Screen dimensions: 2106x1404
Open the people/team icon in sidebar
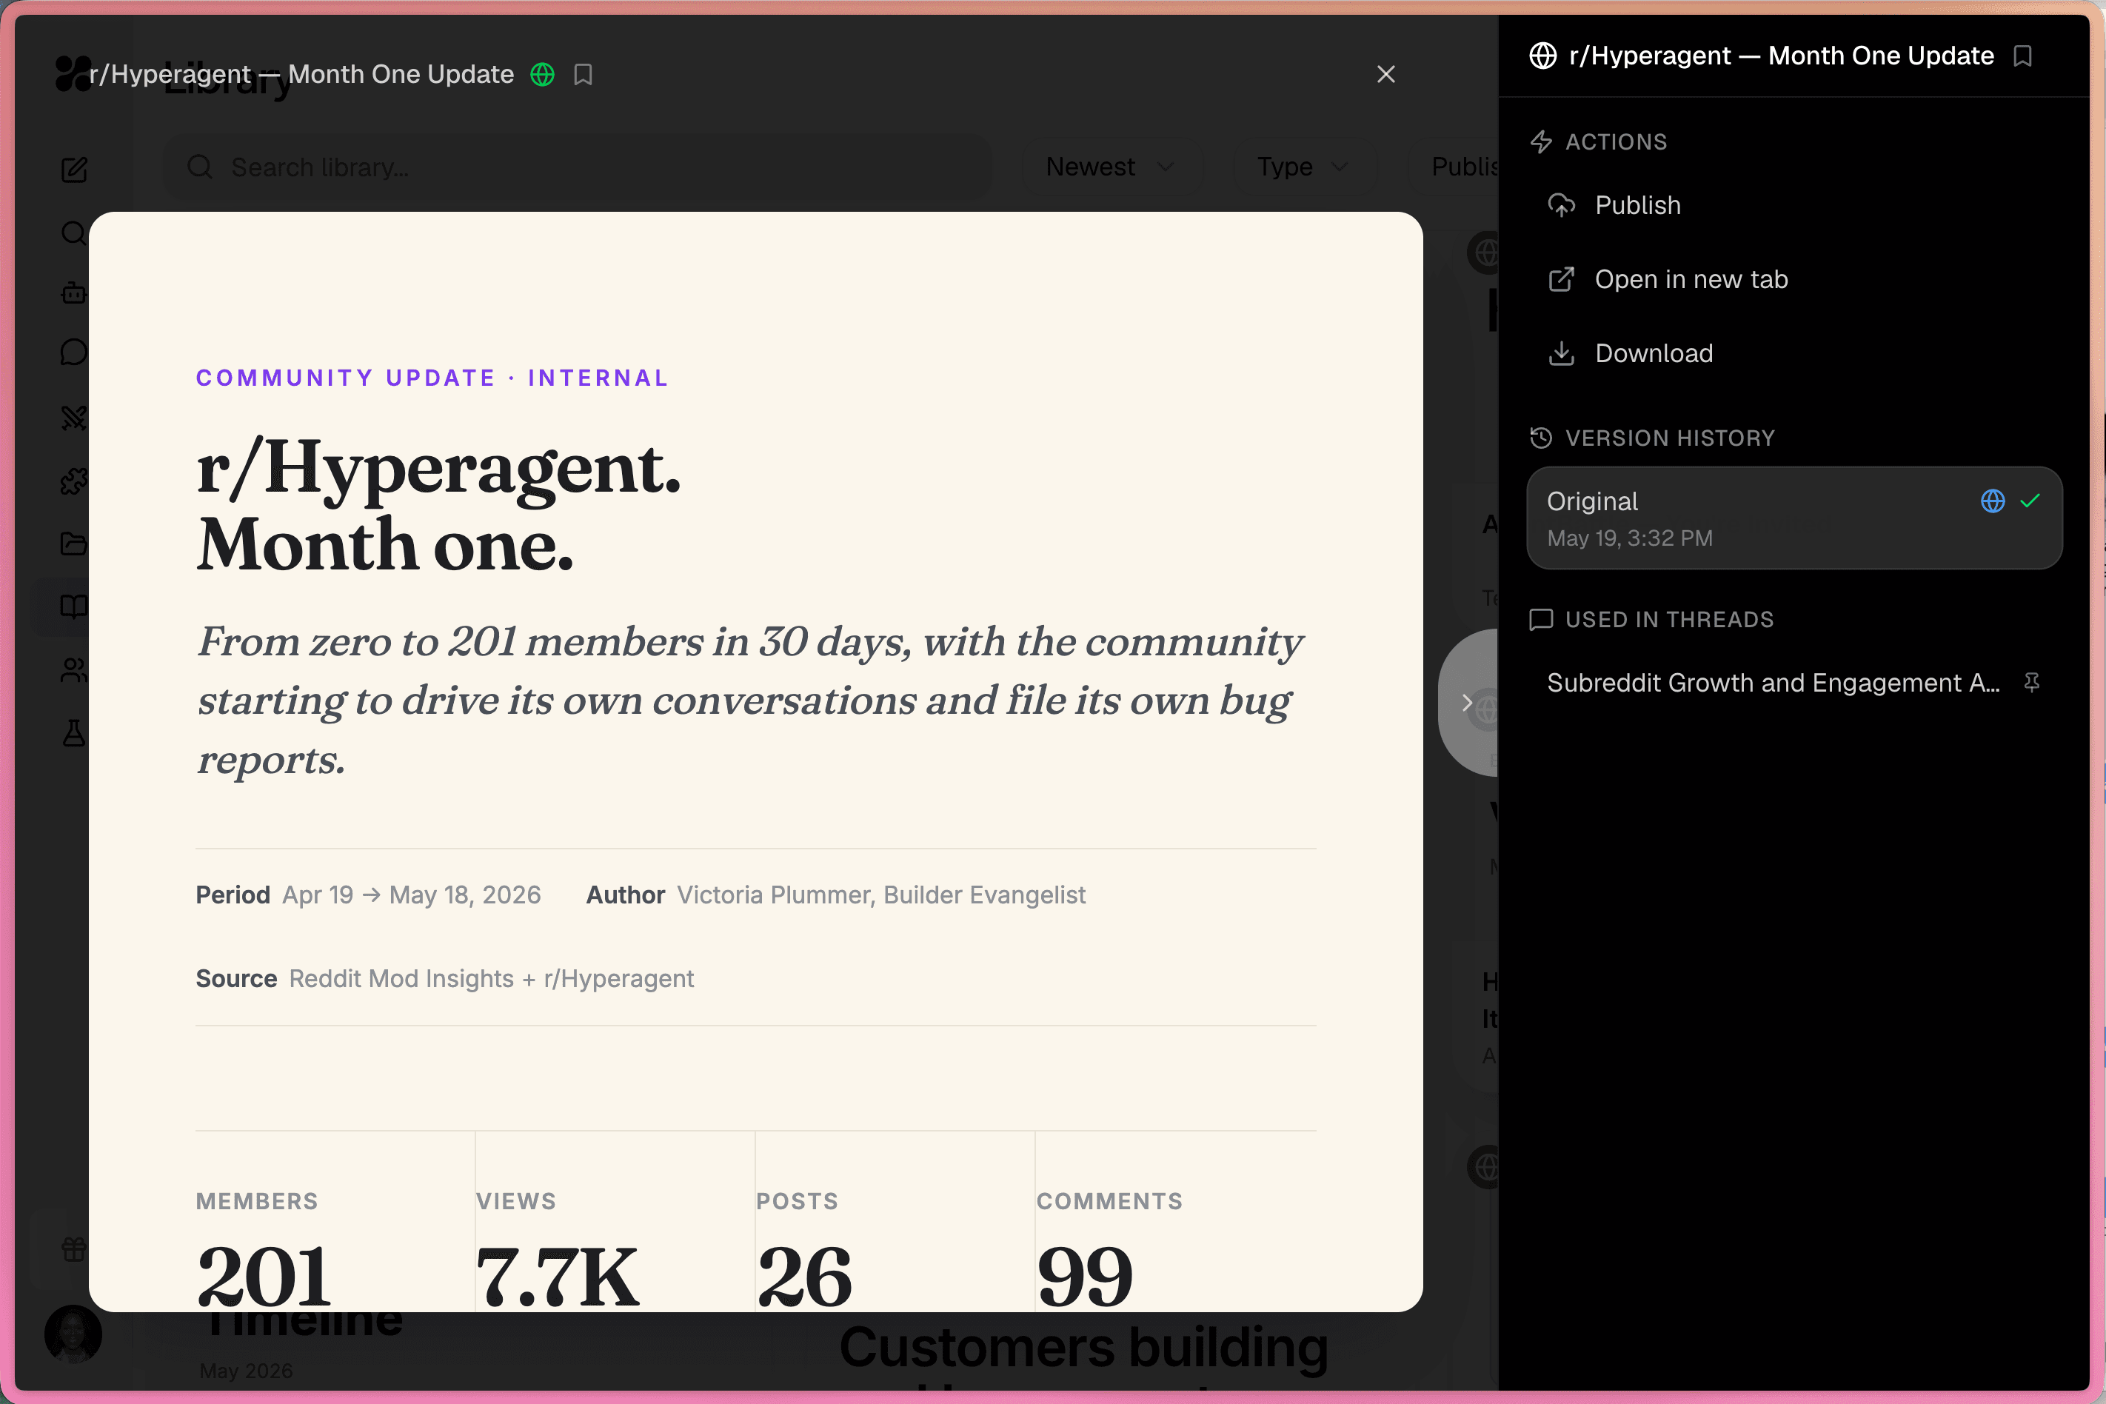[74, 671]
